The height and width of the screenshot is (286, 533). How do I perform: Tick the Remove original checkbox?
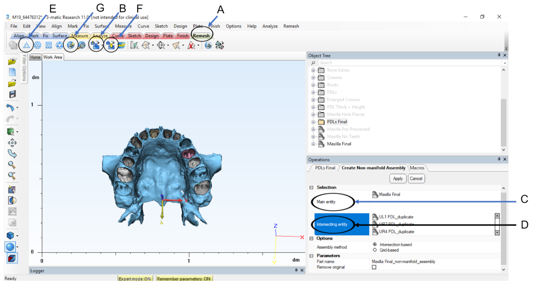(x=374, y=267)
